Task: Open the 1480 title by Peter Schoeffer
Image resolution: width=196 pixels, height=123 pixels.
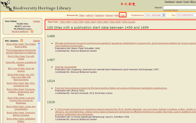Action: 125,44
